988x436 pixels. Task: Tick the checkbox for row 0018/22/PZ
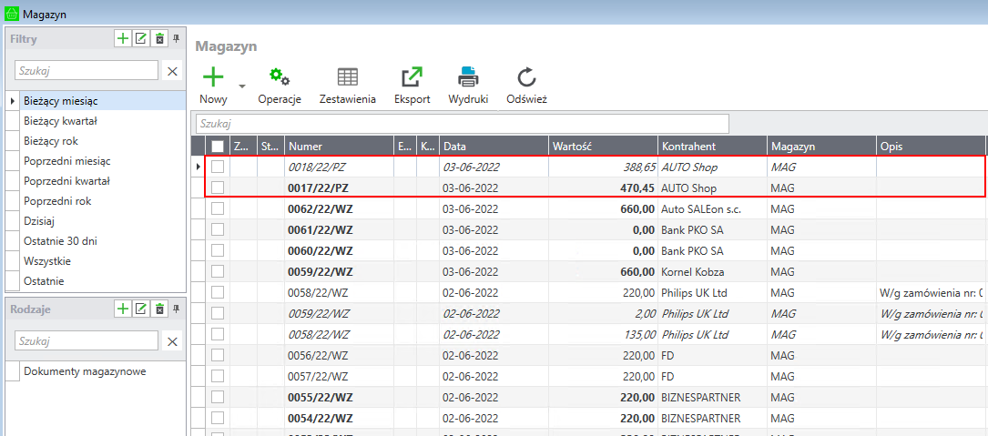[x=218, y=167]
